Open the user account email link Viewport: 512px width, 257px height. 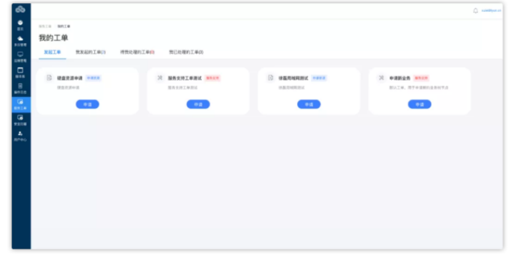click(491, 10)
